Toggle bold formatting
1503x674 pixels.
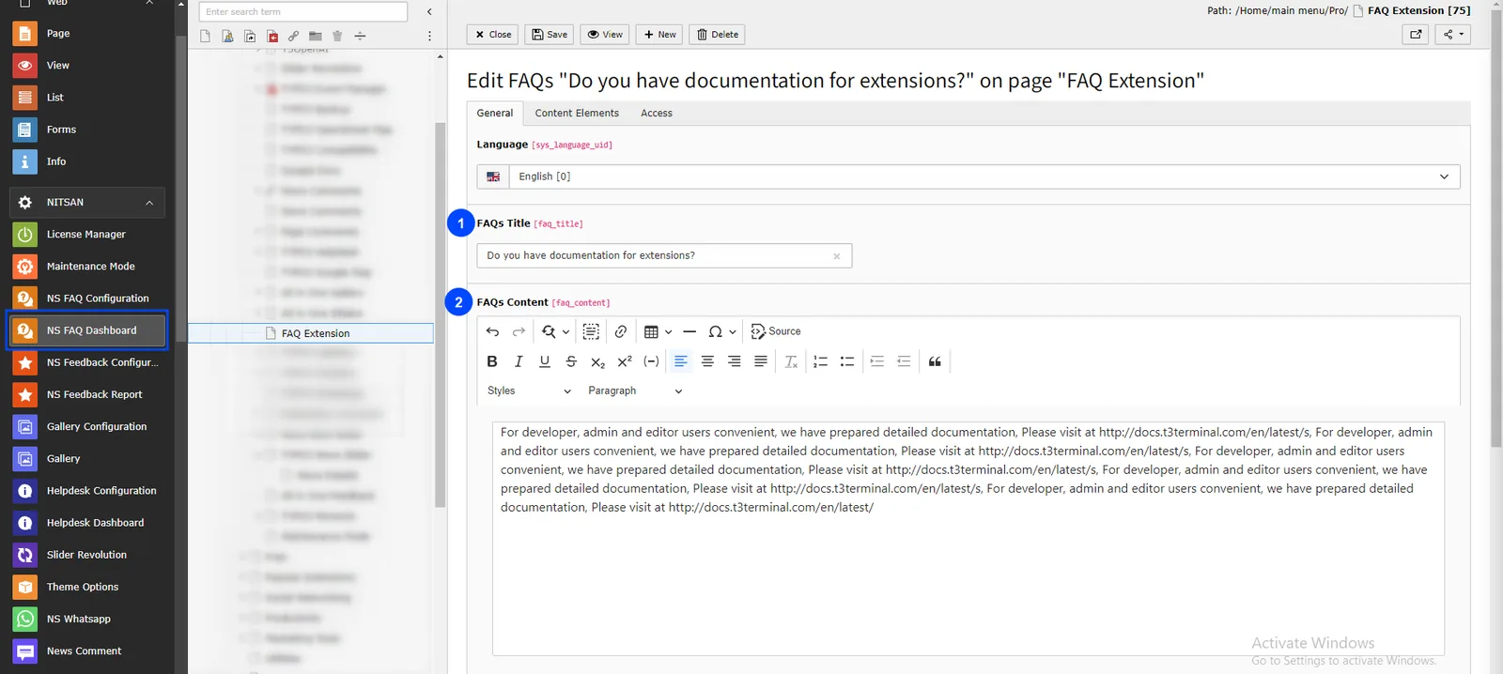click(492, 361)
